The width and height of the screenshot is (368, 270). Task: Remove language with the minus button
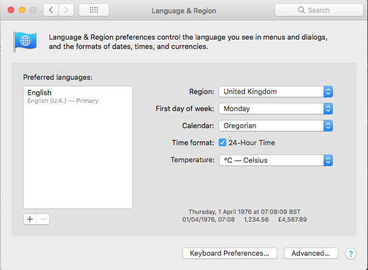[43, 219]
